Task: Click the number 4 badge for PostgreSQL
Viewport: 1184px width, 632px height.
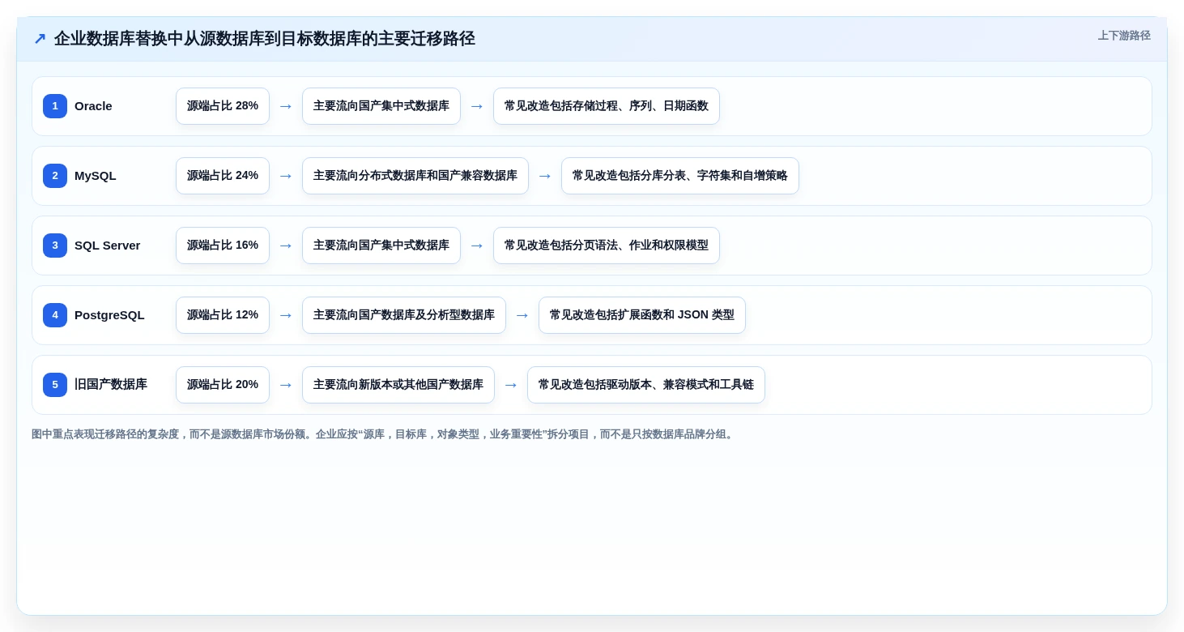Action: tap(55, 315)
